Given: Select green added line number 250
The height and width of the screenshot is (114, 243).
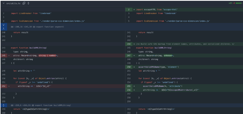Looking at the screenshot, I should [x=129, y=67].
